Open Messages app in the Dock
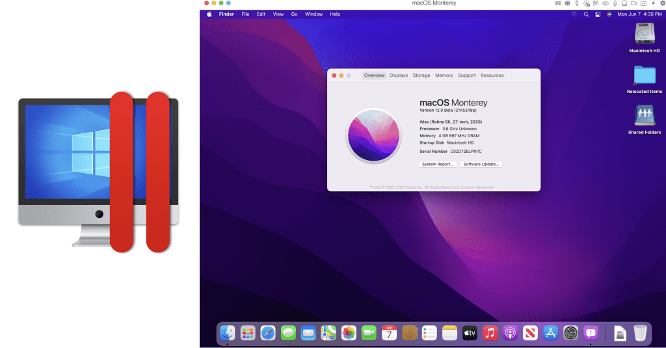The height and width of the screenshot is (348, 666). point(288,333)
